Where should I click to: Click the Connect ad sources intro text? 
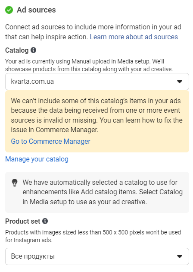pos(93,32)
